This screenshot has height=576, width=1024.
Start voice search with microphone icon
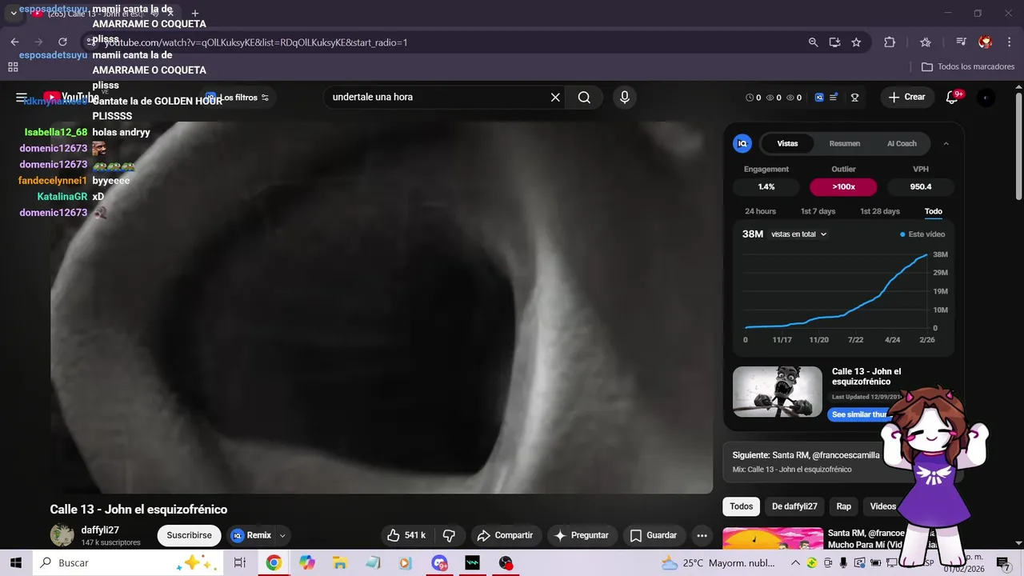(625, 98)
